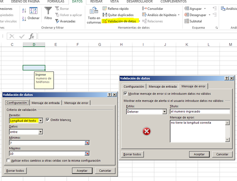
Task: Click formula bar confirm checkmark icon
Action: [x=22, y=36]
